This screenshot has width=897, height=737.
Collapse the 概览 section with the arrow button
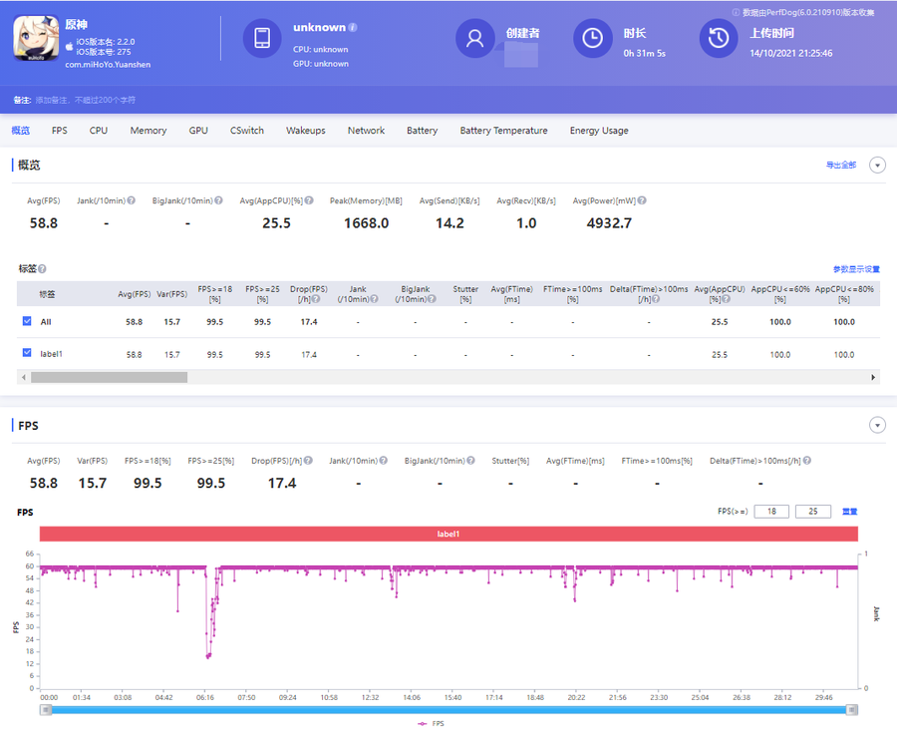point(877,166)
